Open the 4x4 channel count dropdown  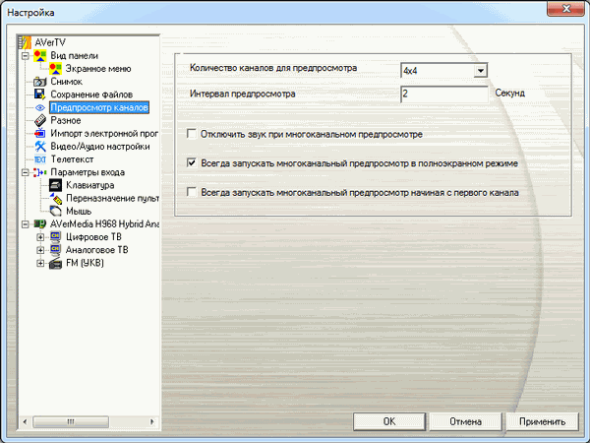[480, 71]
